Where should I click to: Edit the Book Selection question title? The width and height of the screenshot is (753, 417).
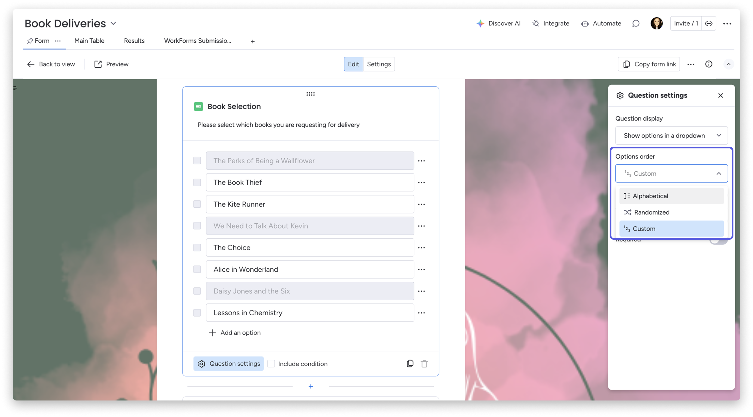[x=234, y=106]
